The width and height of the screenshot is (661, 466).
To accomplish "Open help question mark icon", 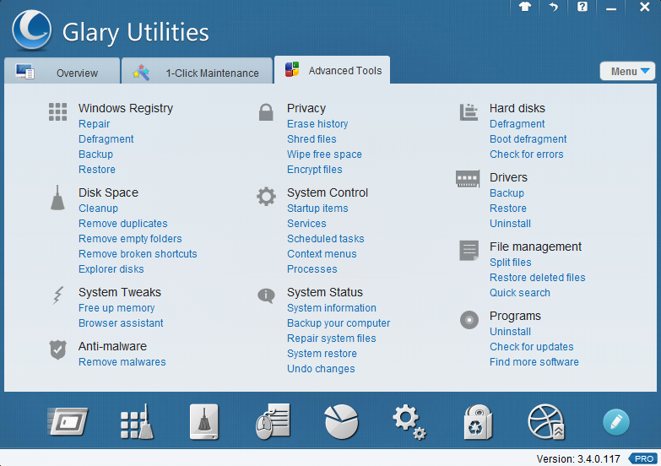I will point(582,7).
